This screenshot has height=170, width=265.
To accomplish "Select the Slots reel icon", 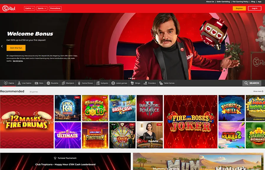I will coord(36,83).
